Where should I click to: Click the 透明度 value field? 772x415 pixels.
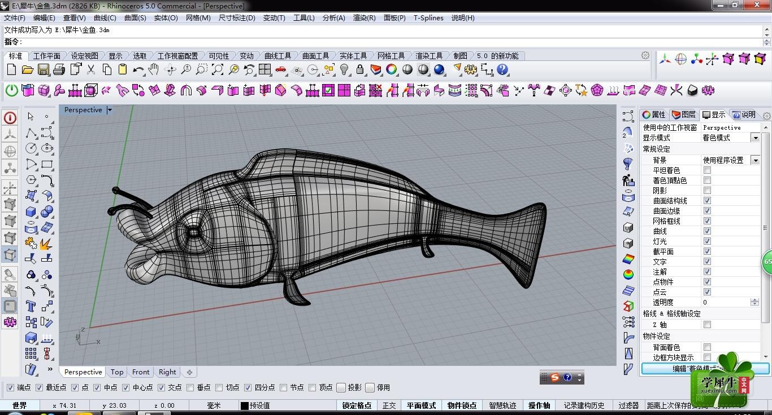pos(726,302)
